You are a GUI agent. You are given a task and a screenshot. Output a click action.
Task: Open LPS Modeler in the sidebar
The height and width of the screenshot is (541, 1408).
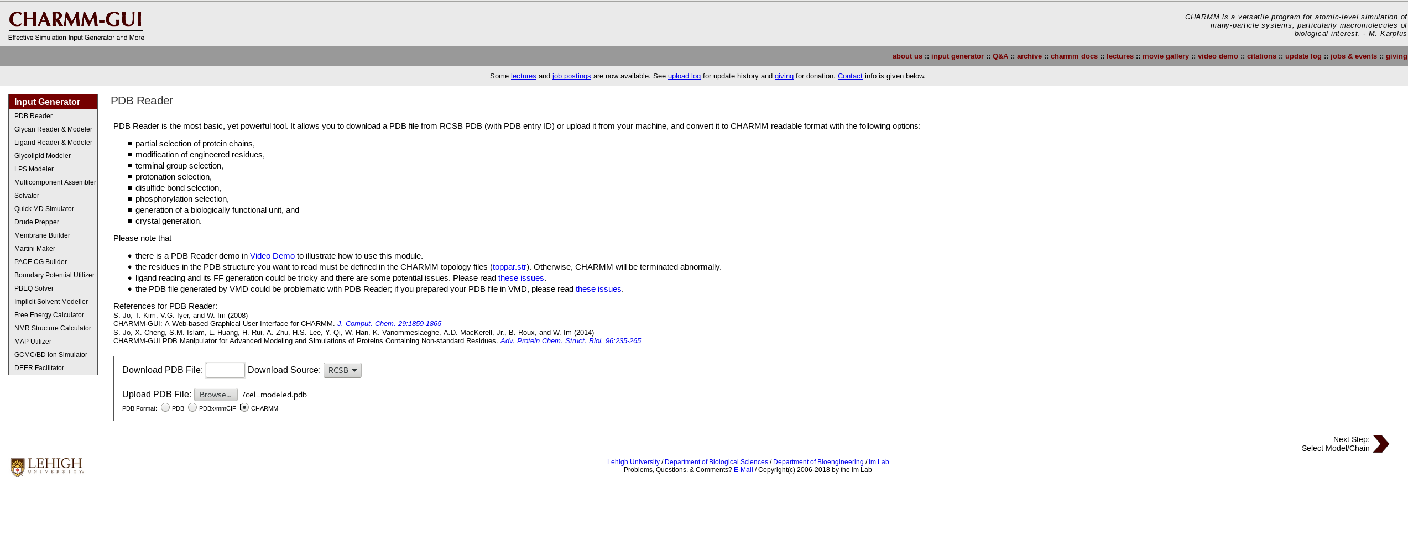[34, 169]
